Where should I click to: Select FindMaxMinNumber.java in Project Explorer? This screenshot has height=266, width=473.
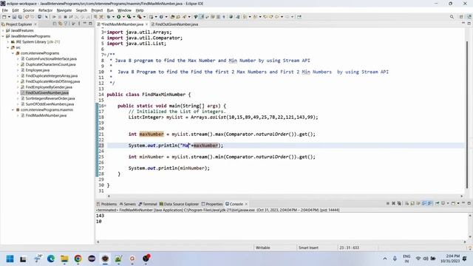[46, 115]
